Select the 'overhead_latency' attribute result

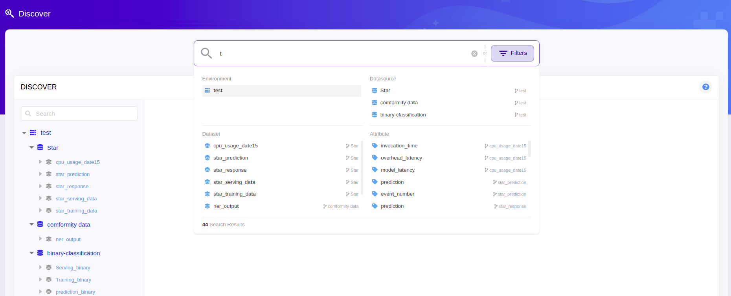tap(449, 158)
